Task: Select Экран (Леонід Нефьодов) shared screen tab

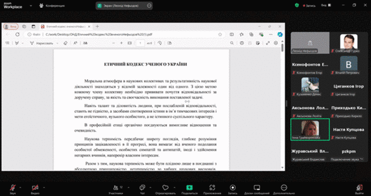Action: click(x=122, y=6)
